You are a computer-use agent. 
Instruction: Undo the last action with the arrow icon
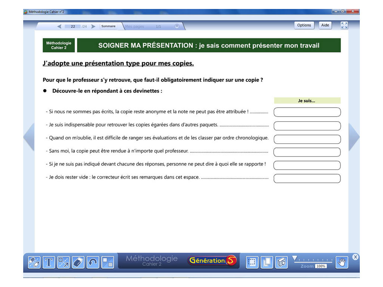[x=92, y=262]
